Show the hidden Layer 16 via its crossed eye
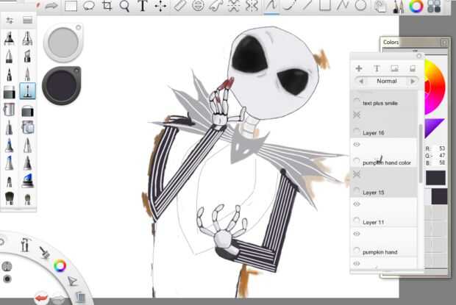This screenshot has width=456, height=305. click(x=357, y=115)
